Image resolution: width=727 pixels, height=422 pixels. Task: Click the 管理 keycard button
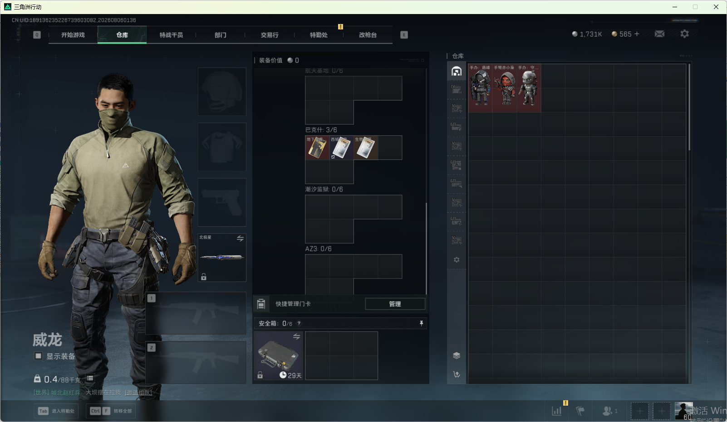tap(395, 304)
